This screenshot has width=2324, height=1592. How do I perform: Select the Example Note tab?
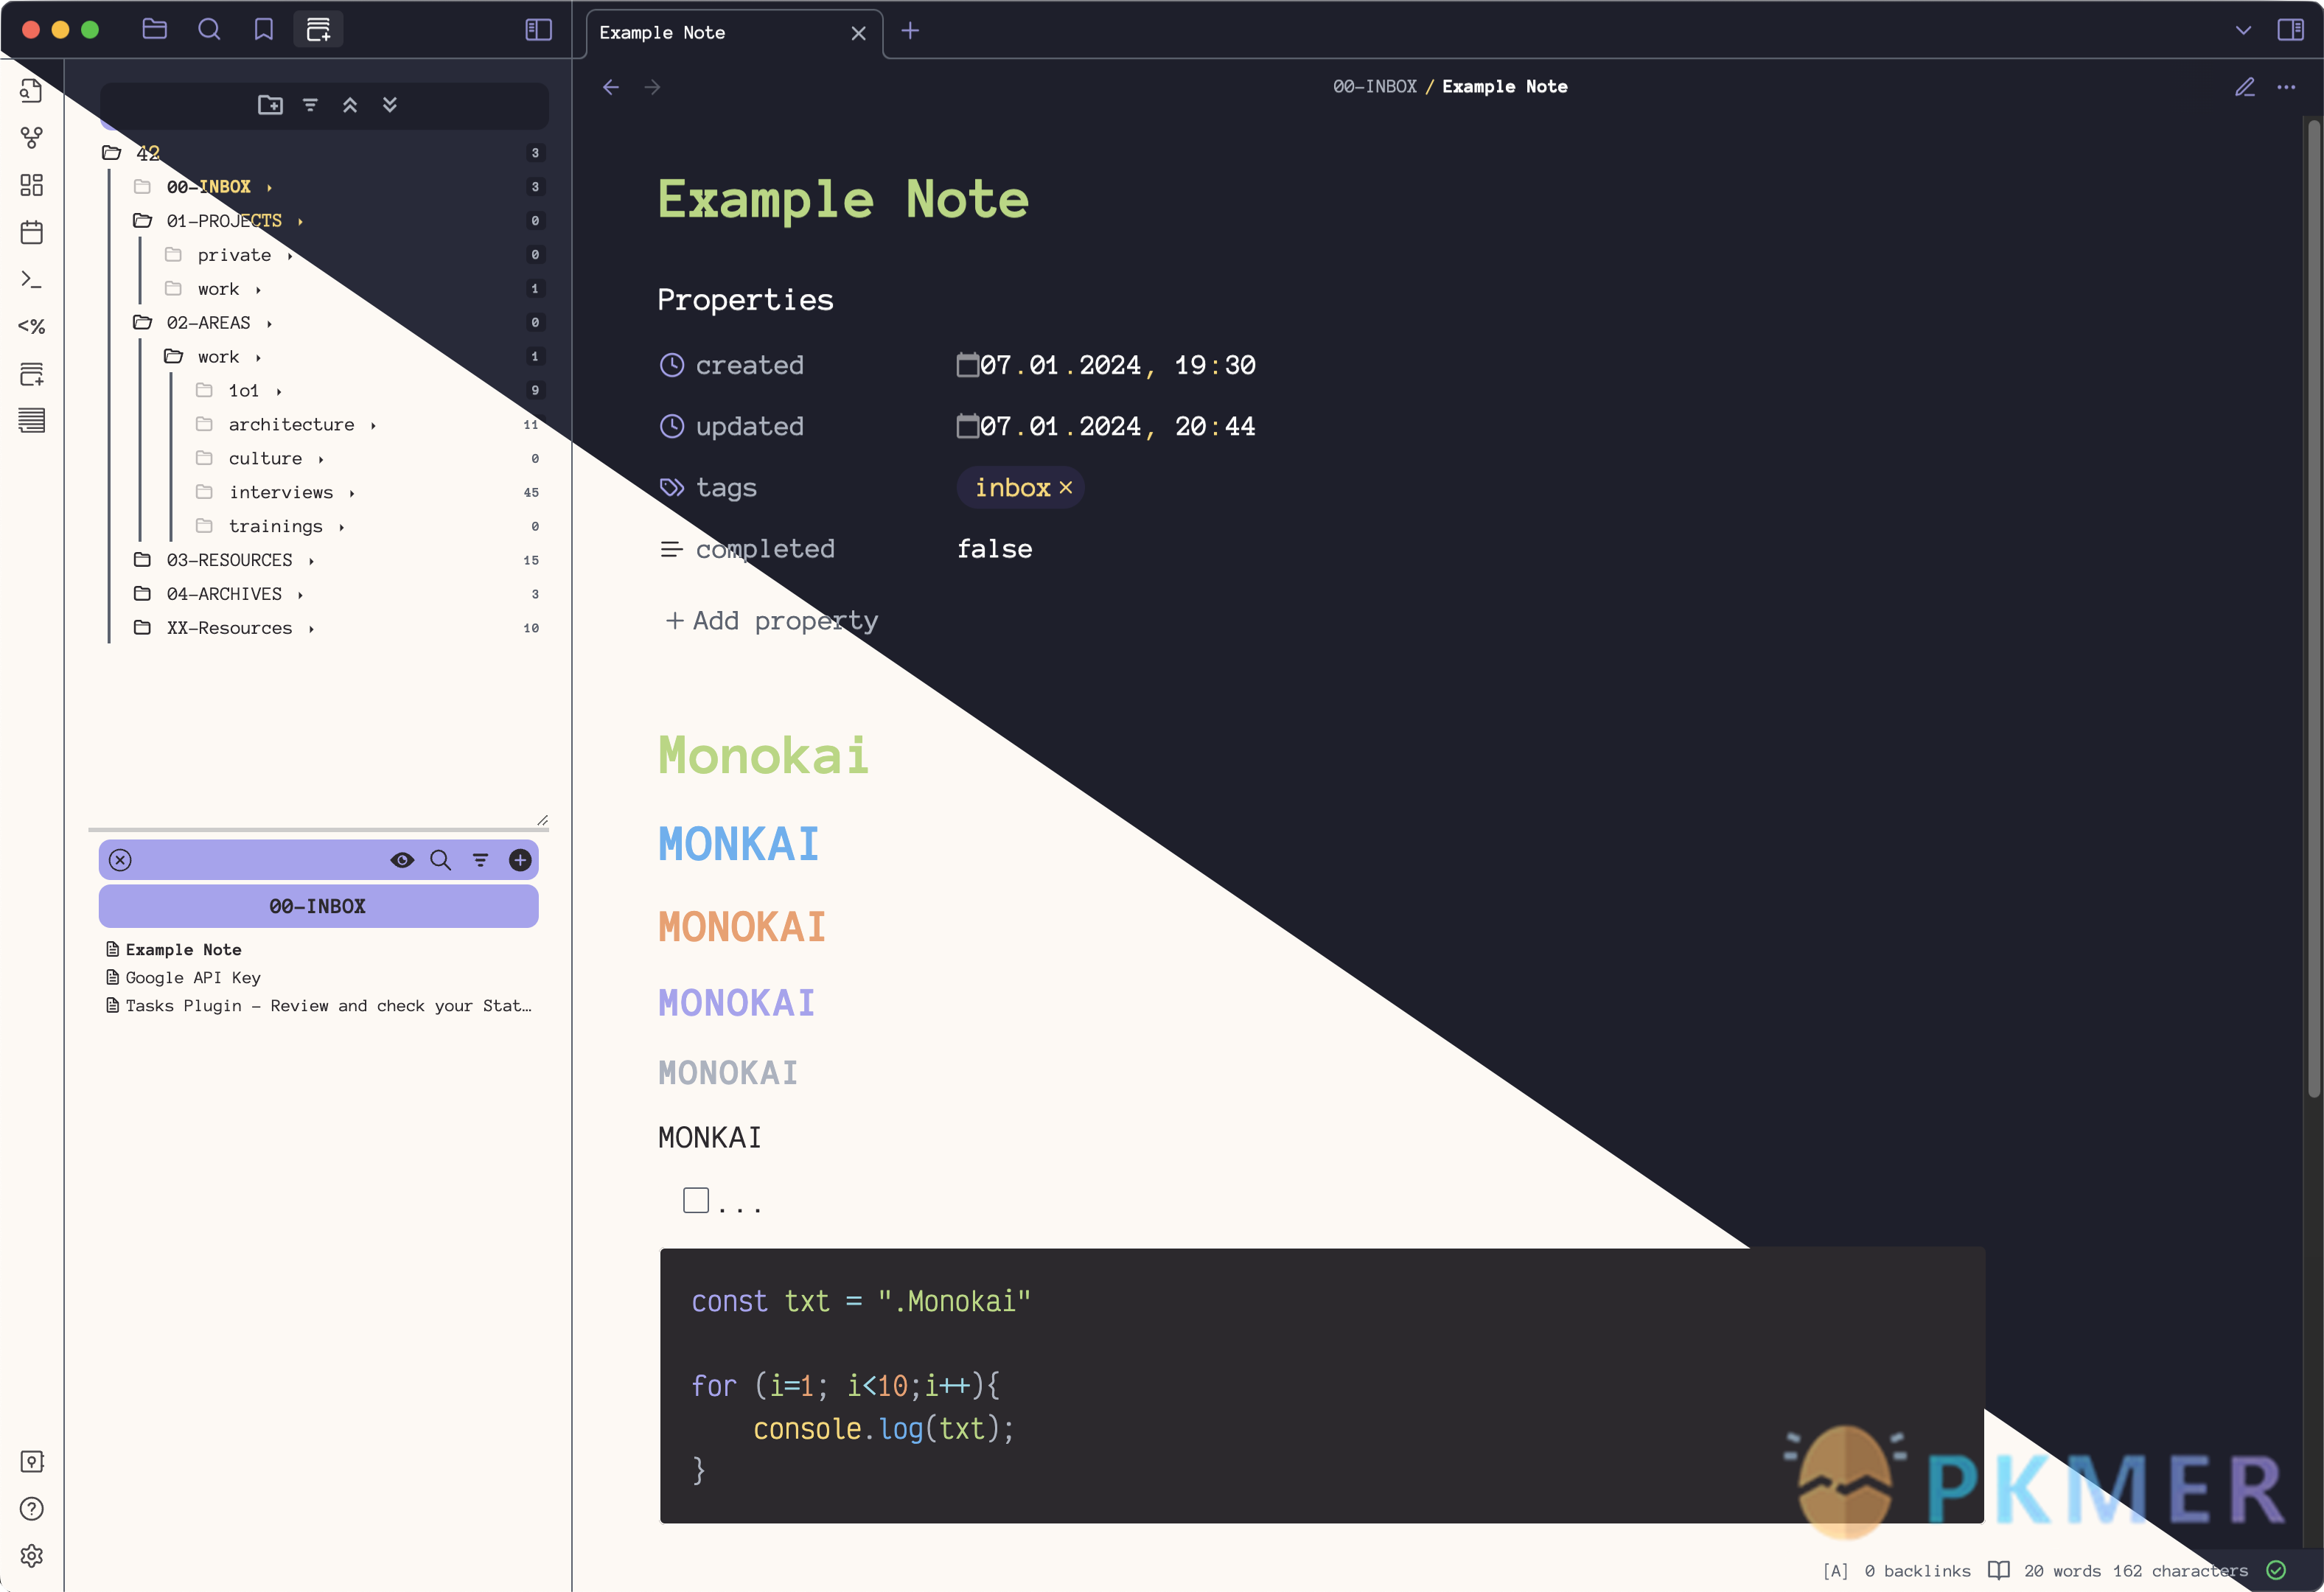734,33
